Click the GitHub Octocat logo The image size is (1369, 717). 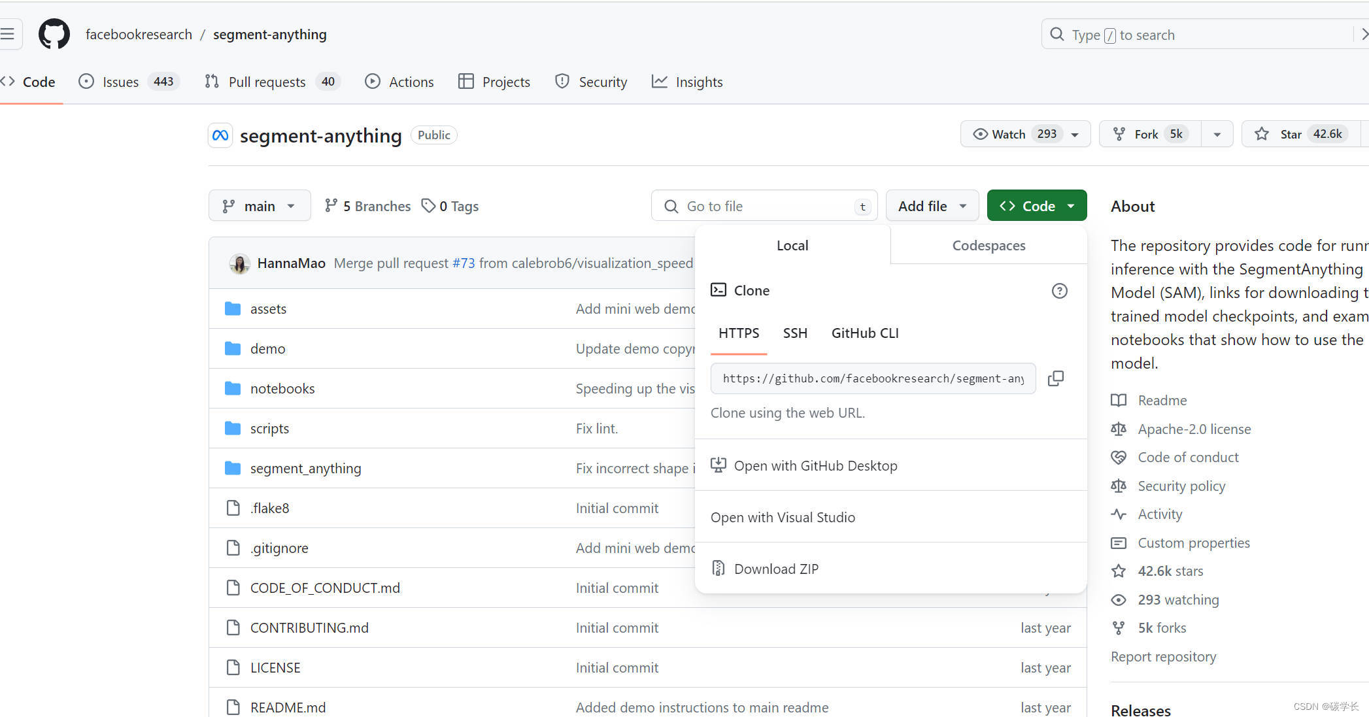[54, 34]
